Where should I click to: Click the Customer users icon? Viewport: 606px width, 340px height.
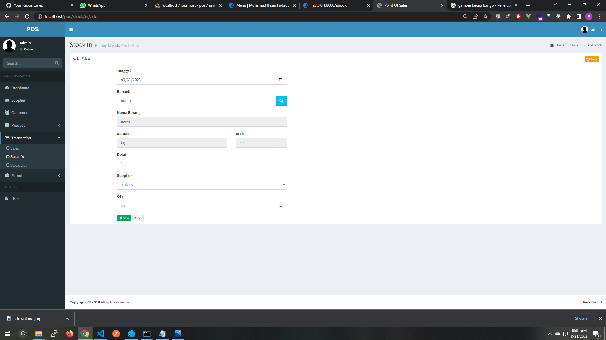7,113
